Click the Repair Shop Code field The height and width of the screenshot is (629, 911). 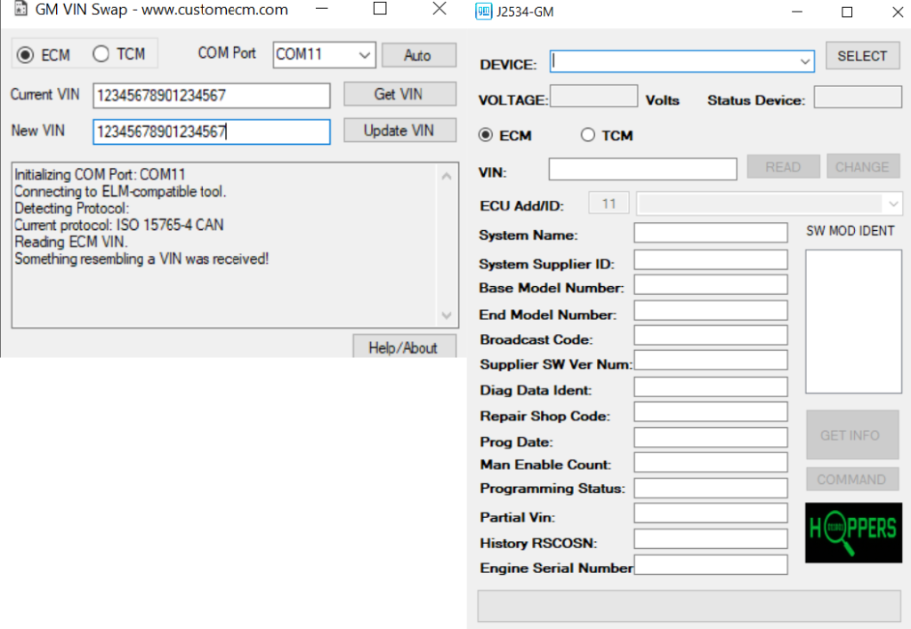pyautogui.click(x=711, y=412)
